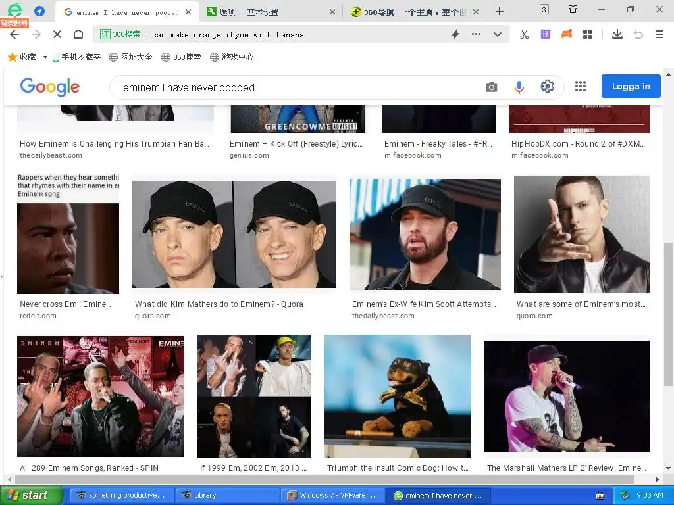Image resolution: width=674 pixels, height=505 pixels.
Task: Open the 游戏中心 bookmark
Action: click(232, 57)
